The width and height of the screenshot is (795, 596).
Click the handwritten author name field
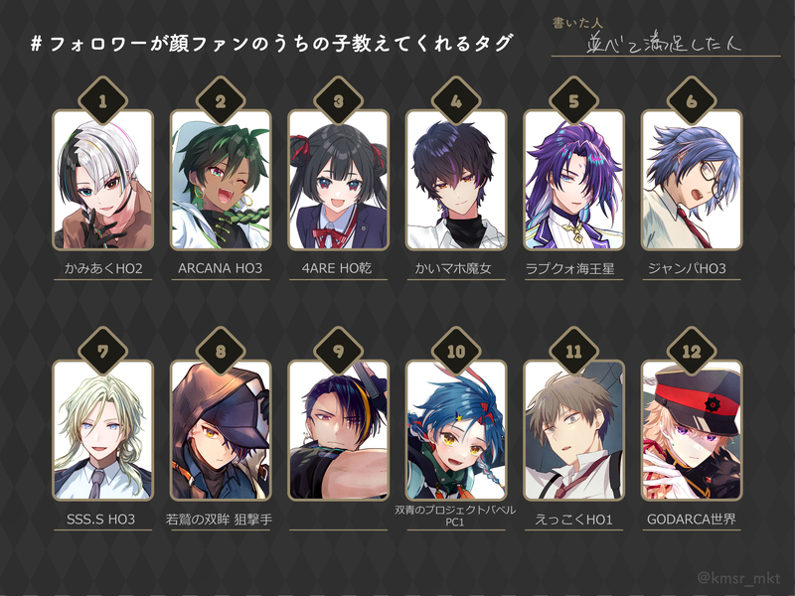pyautogui.click(x=665, y=43)
